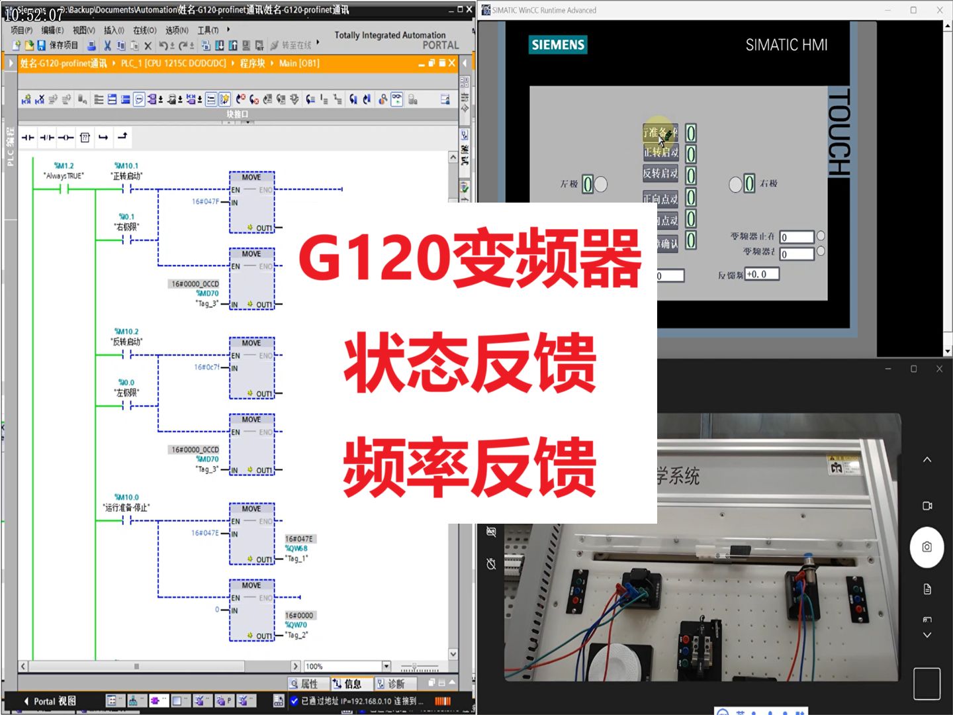Insert an empty box instruction
Image resolution: width=953 pixels, height=715 pixels.
pos(85,138)
